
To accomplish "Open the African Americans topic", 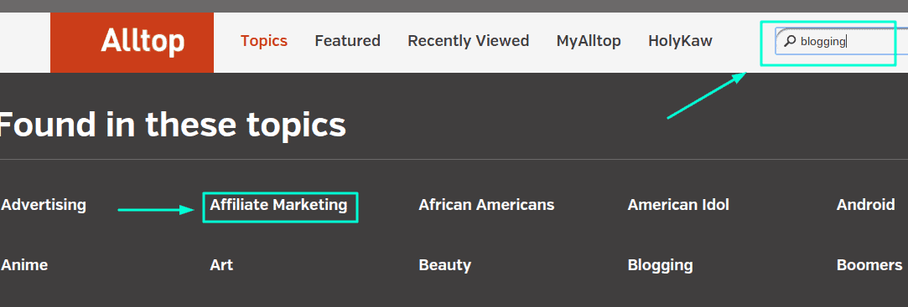I will 486,205.
